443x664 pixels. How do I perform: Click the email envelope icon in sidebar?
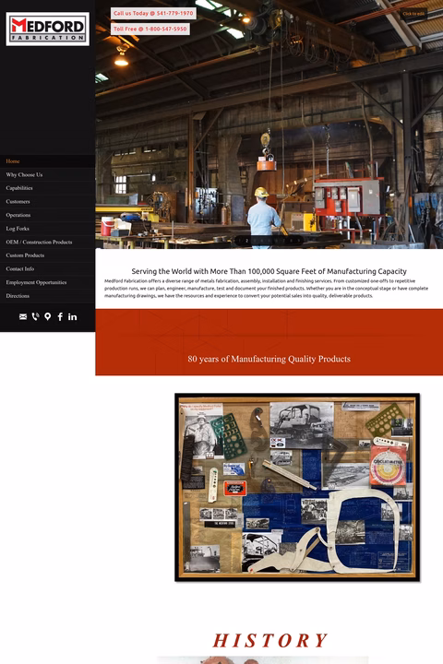(23, 316)
